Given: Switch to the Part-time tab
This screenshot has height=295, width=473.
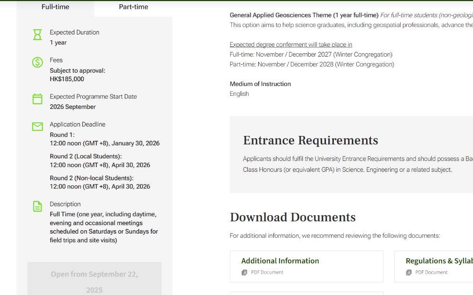Looking at the screenshot, I should pos(133,7).
